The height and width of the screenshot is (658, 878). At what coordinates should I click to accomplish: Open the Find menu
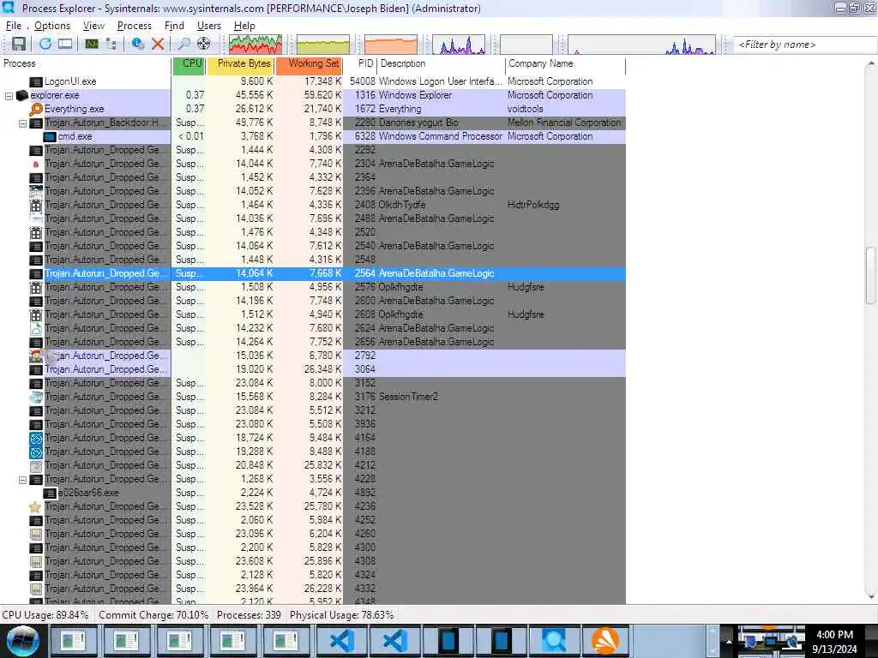[174, 26]
